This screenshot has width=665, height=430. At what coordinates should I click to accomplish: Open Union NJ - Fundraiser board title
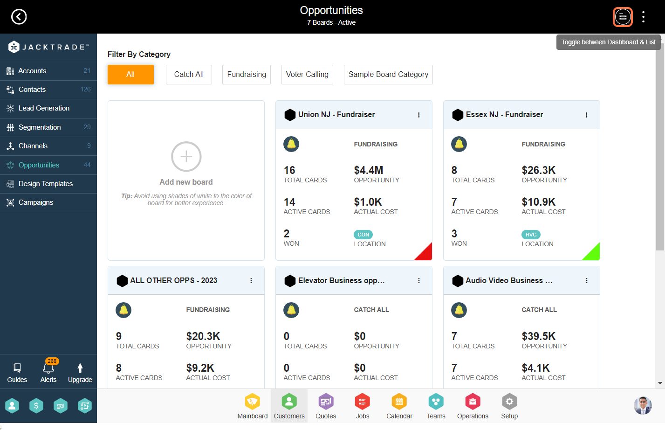(x=336, y=115)
